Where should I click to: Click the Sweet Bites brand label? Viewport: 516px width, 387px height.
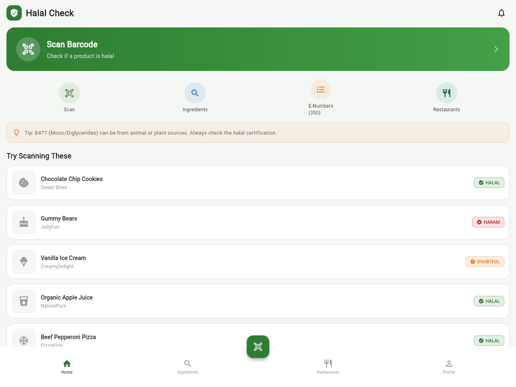54,187
